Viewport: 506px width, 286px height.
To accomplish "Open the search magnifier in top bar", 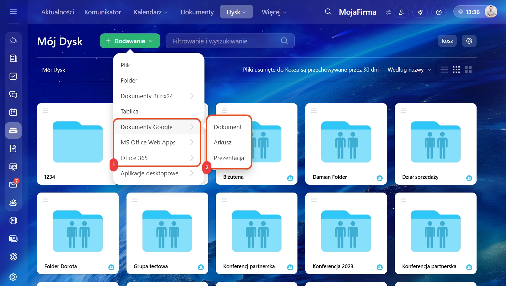I will coord(328,12).
